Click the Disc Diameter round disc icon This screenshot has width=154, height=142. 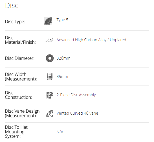(50, 58)
